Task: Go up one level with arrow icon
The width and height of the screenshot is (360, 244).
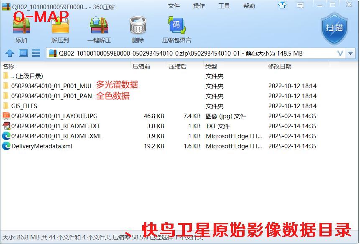Action: click(x=10, y=53)
